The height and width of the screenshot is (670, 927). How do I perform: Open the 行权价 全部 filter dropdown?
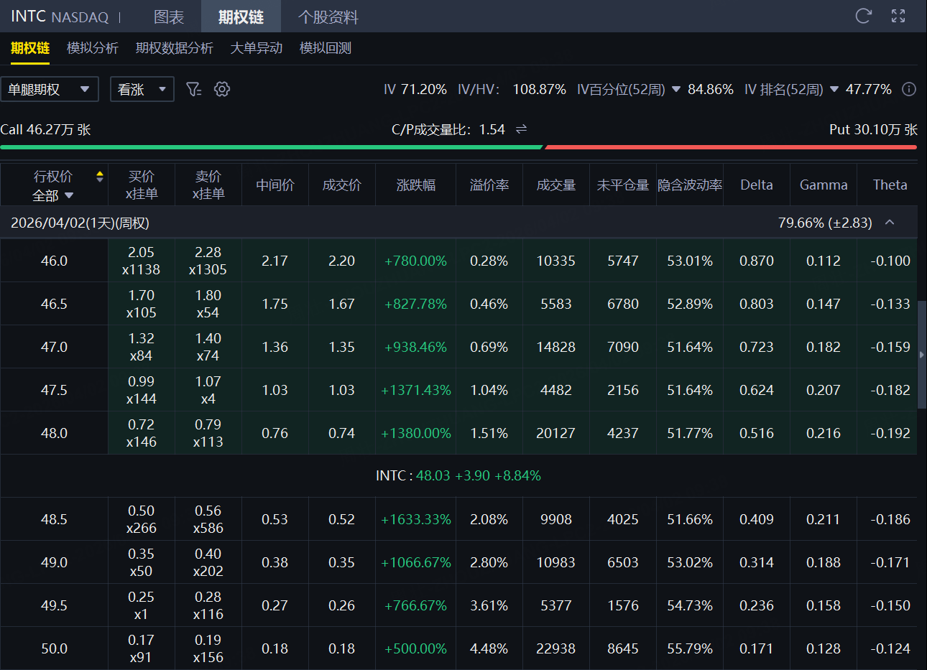click(x=53, y=195)
